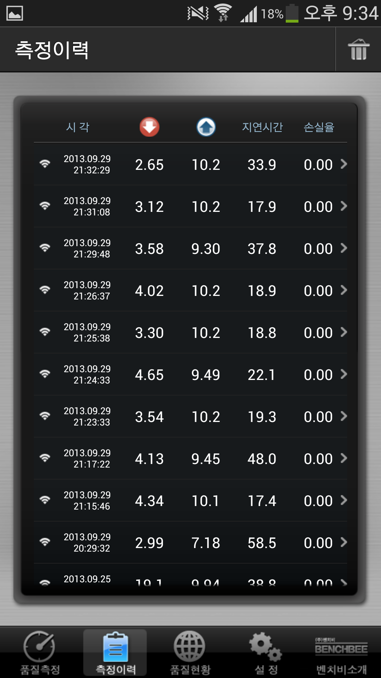Viewport: 381px width, 678px height.
Task: Select the download value 4.34
Action: click(149, 501)
